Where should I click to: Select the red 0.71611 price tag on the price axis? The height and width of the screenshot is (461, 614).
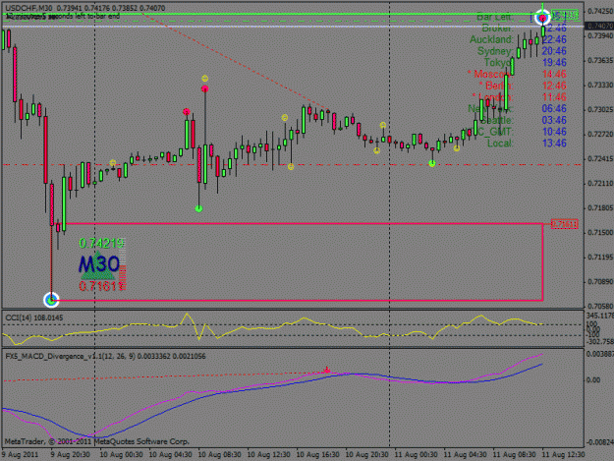coord(564,224)
